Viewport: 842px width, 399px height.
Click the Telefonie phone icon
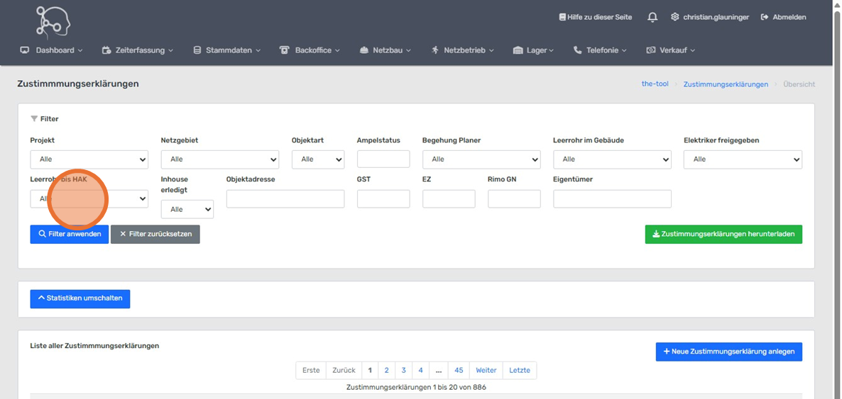577,50
